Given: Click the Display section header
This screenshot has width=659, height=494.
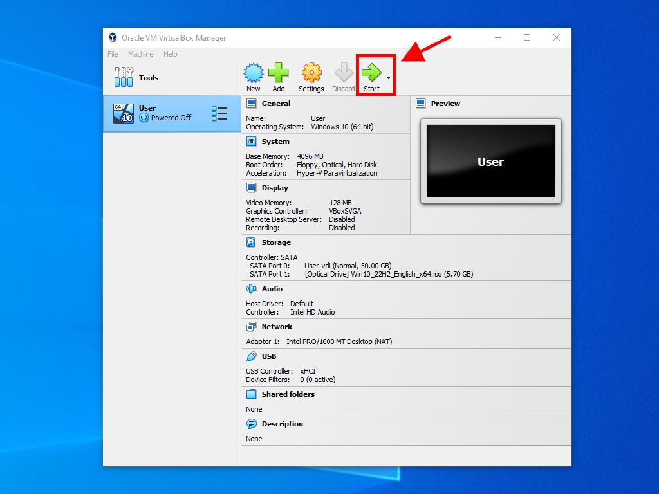Looking at the screenshot, I should pos(275,188).
